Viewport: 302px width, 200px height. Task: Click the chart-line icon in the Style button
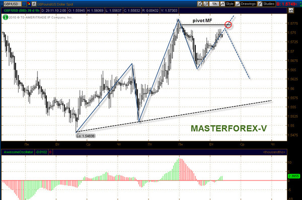(223, 4)
